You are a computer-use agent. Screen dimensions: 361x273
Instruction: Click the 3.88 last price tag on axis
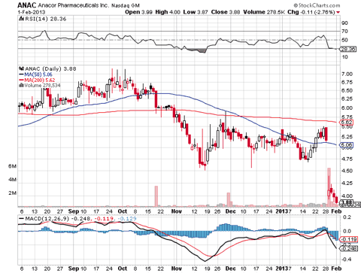tap(347, 202)
